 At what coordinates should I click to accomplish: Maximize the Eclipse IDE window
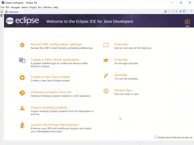[x=181, y=3]
